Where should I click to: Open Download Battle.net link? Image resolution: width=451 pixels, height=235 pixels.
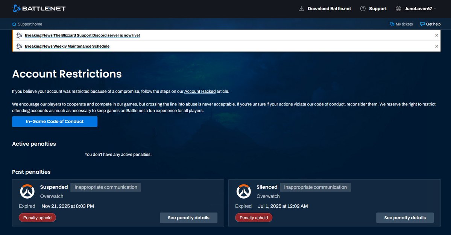pos(329,9)
